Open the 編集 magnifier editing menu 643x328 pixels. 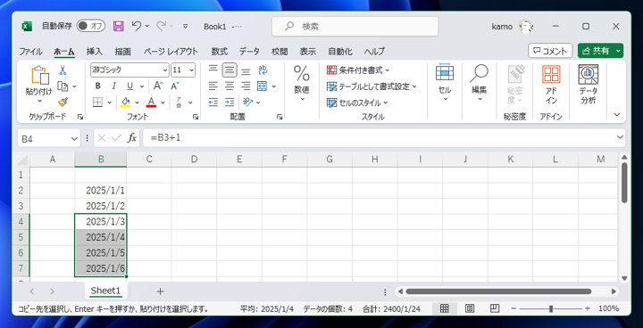(479, 73)
